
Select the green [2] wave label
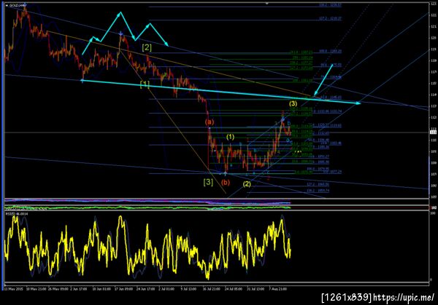[x=147, y=47]
